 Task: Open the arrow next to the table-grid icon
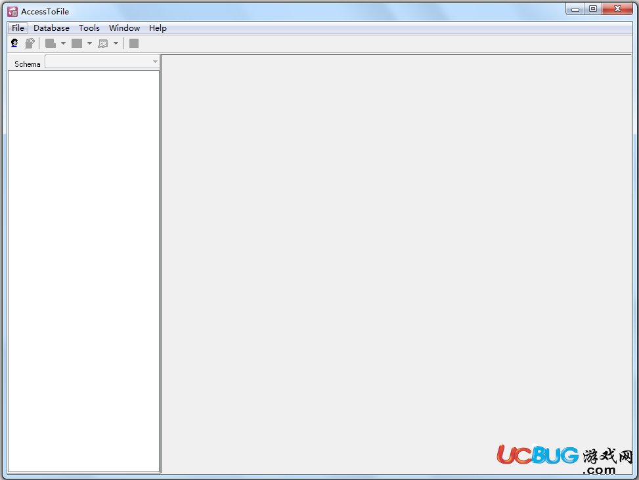pos(116,43)
